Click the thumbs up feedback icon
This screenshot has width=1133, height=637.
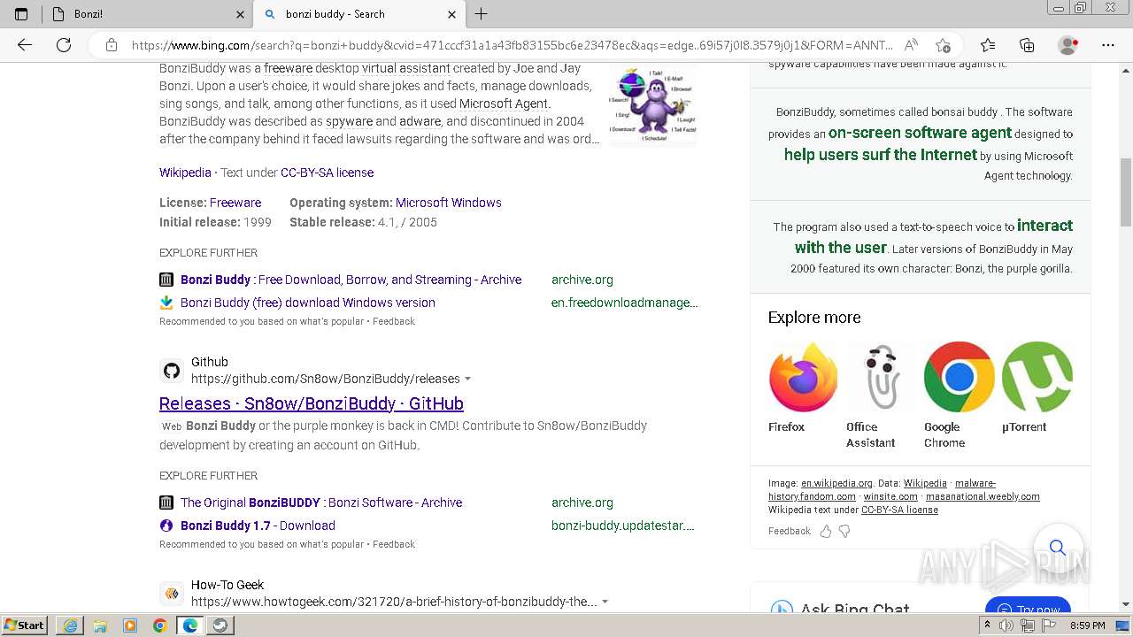coord(826,531)
